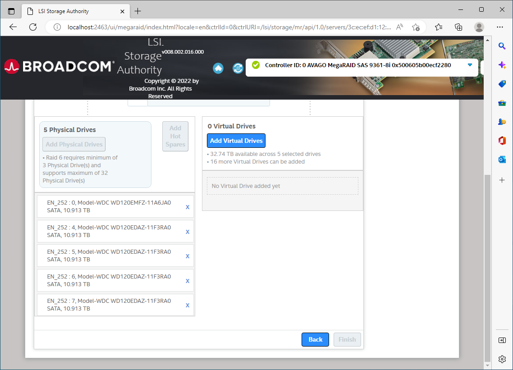The image size is (513, 370).
Task: Click the version text v008.002.016.000
Action: click(183, 52)
